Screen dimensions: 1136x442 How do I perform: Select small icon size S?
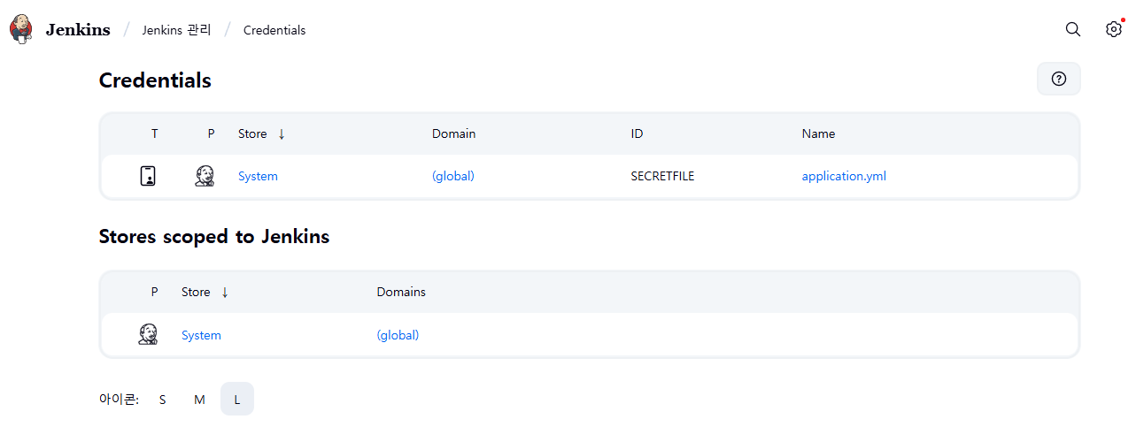(x=162, y=400)
